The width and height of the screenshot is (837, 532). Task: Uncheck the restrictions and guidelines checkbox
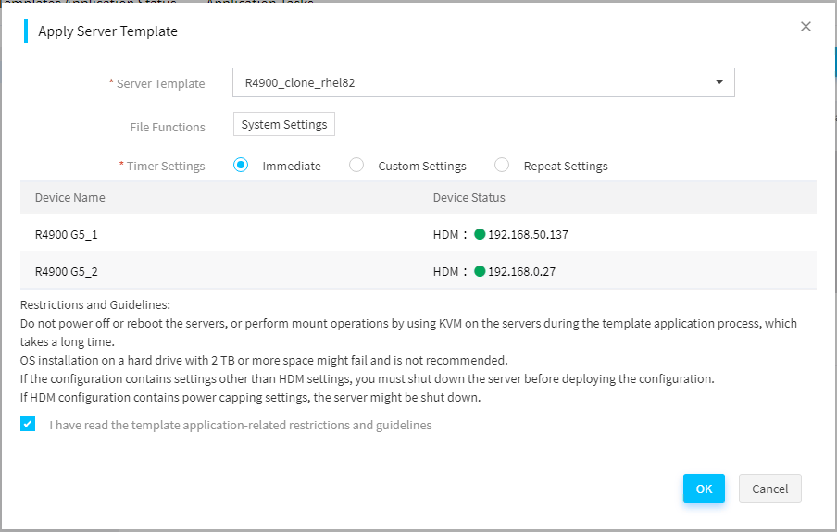coord(28,424)
